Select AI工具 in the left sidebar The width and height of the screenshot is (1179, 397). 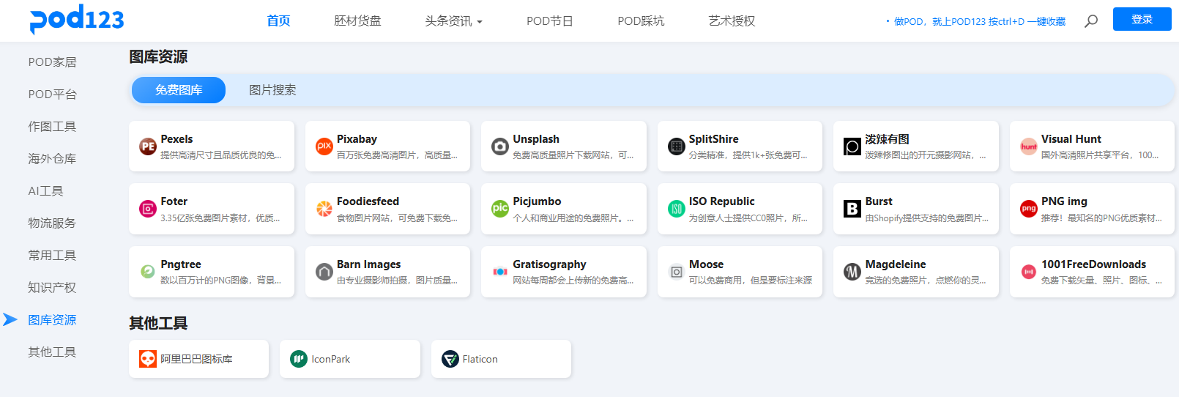point(45,191)
